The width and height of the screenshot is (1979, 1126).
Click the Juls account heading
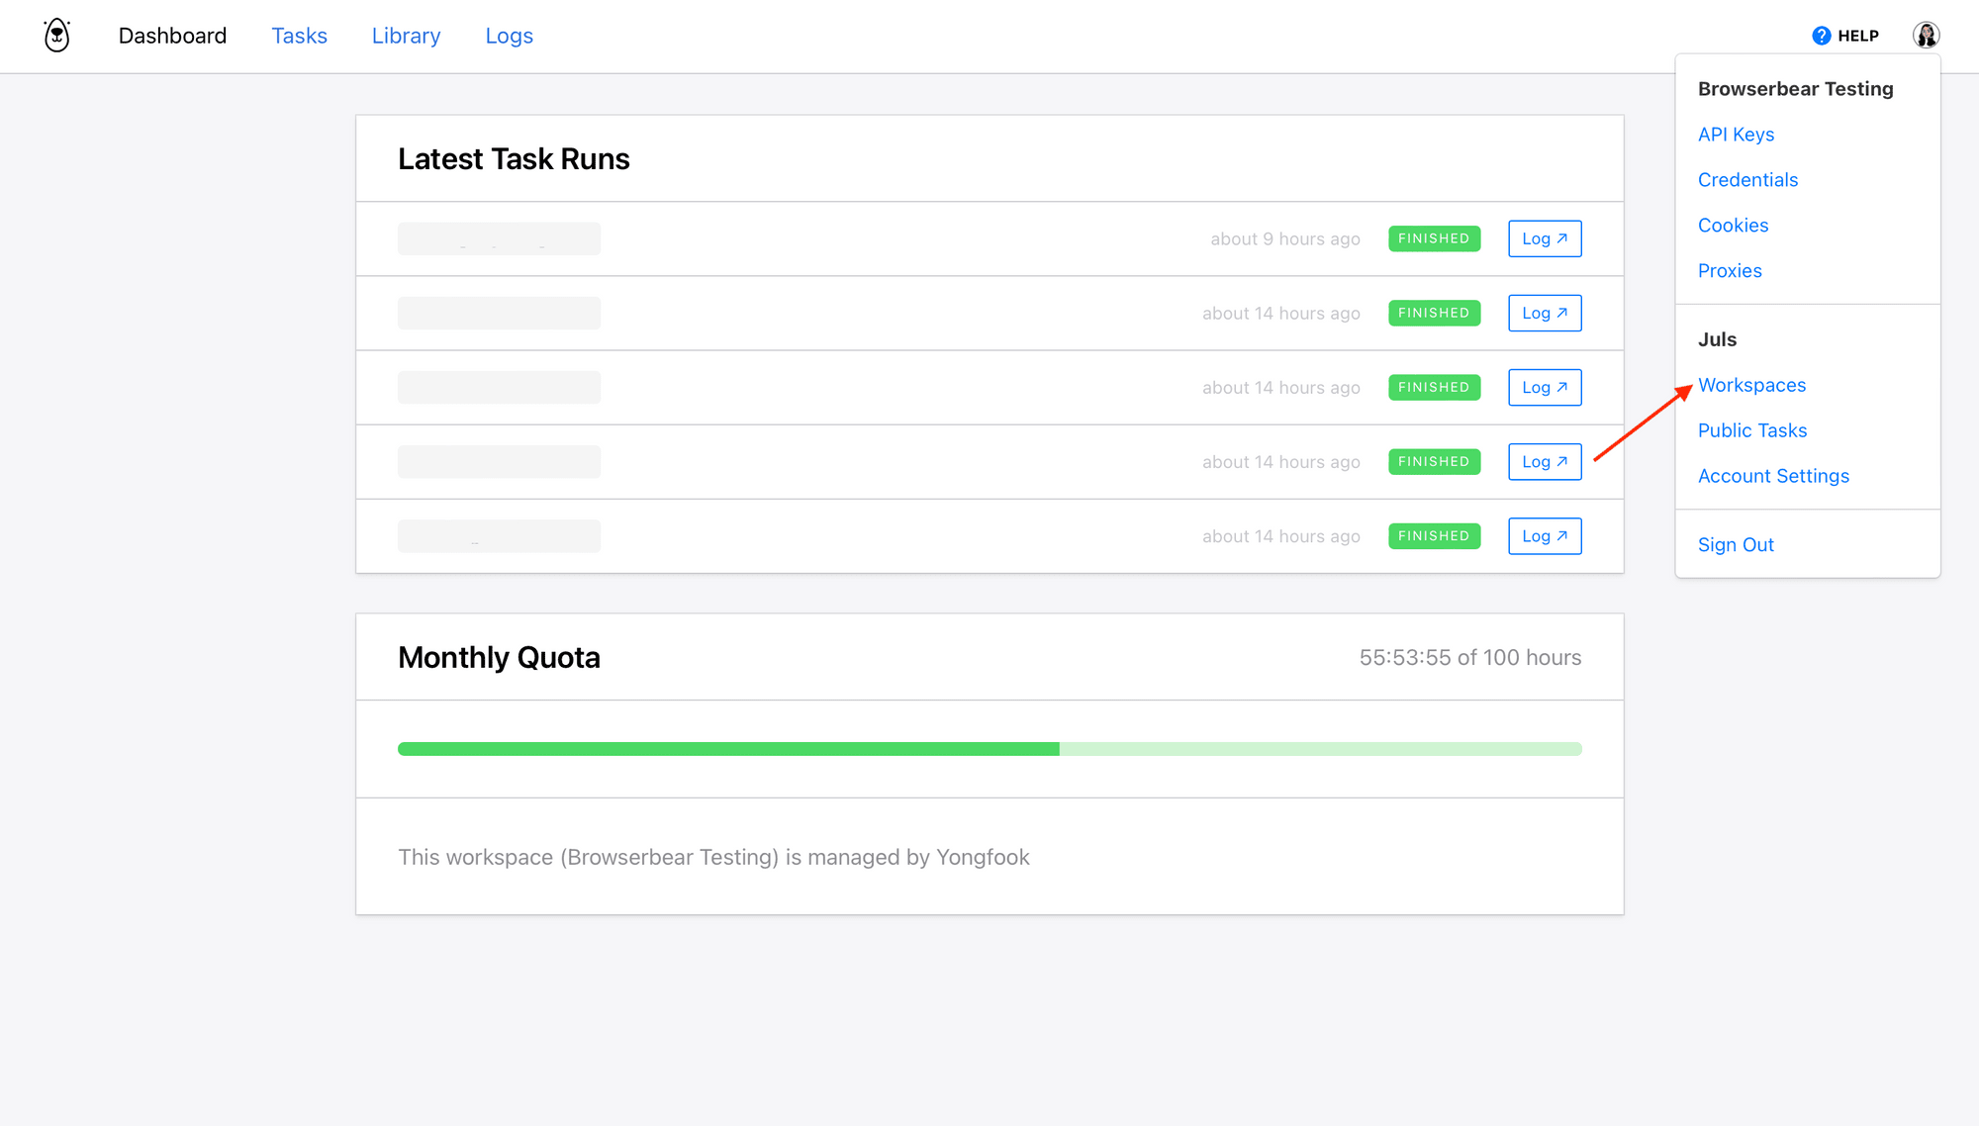pyautogui.click(x=1717, y=339)
